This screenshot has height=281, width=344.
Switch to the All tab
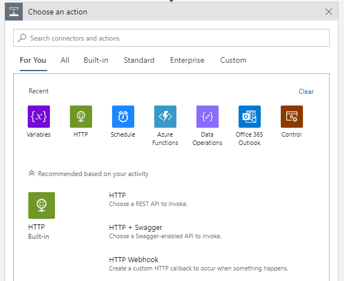(65, 61)
